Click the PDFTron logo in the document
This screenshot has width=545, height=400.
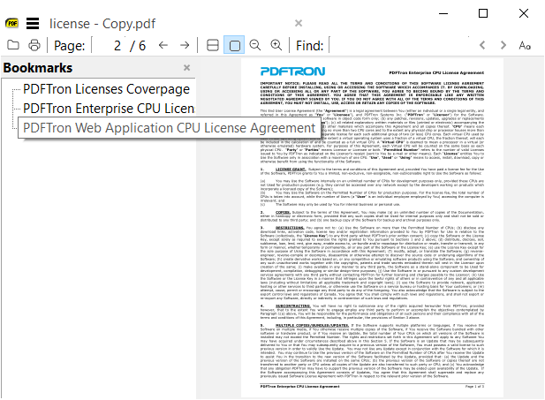292,72
